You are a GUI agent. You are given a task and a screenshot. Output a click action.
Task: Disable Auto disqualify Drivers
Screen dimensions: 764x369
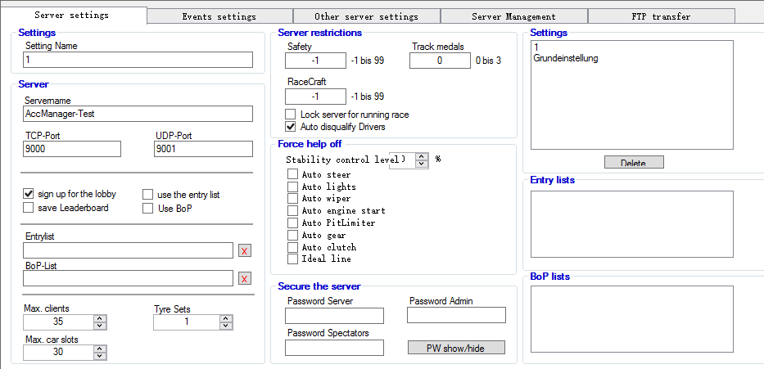pyautogui.click(x=291, y=127)
